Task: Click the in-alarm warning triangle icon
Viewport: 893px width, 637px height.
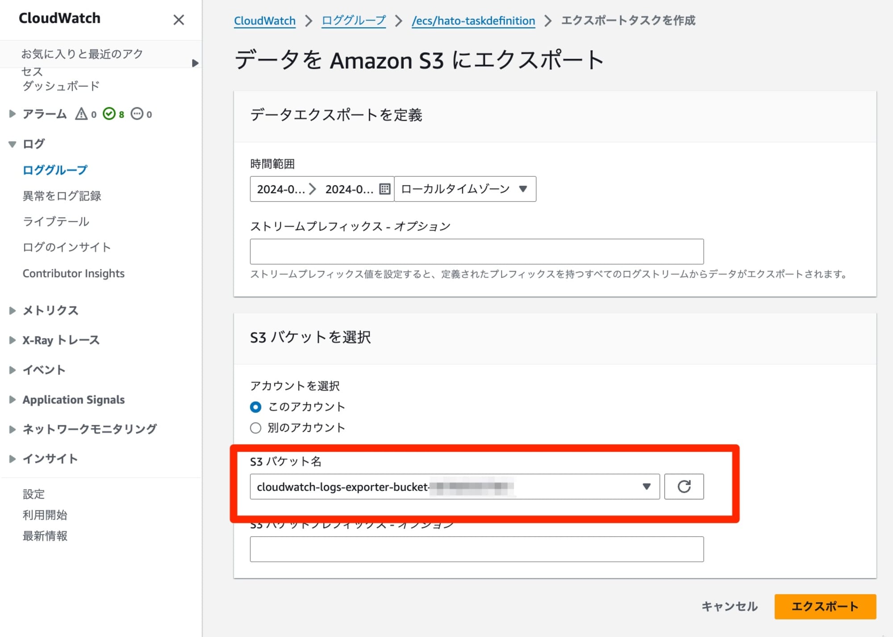Action: (x=81, y=114)
